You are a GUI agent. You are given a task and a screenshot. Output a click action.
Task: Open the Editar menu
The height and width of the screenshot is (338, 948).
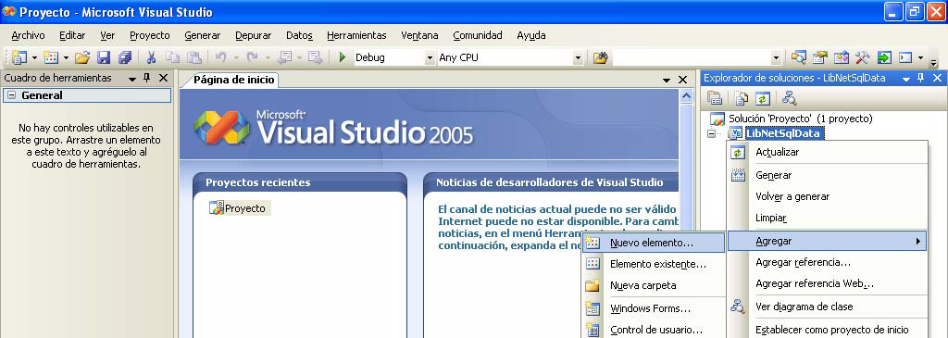click(72, 35)
